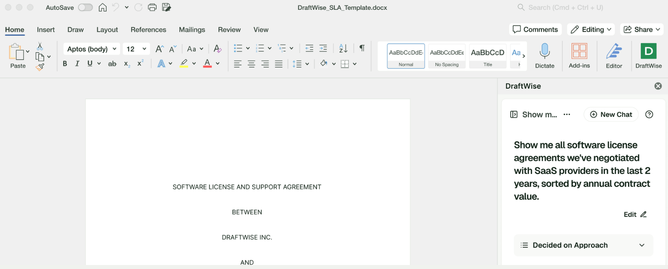Open the Editor pane
The width and height of the screenshot is (668, 269).
pos(614,56)
